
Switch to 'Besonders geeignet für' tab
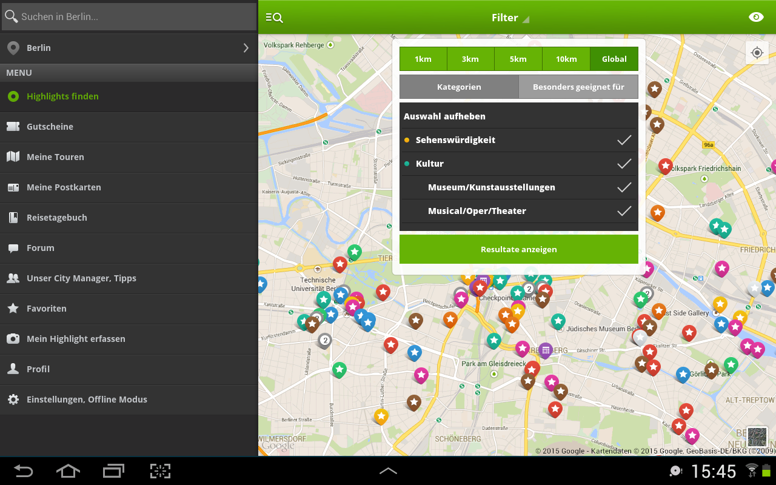point(578,87)
